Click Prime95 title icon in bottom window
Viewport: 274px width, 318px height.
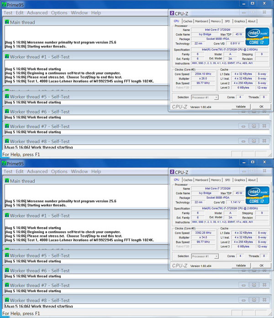[4, 163]
